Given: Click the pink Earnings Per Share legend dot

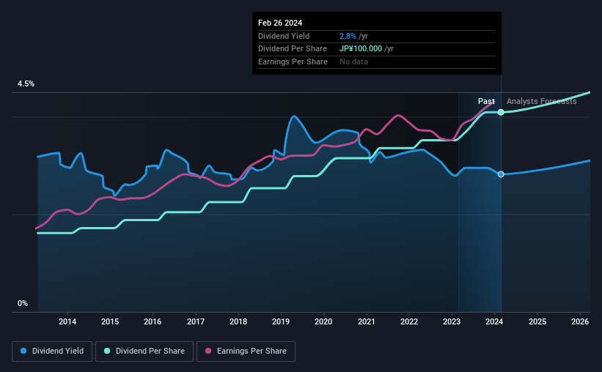Looking at the screenshot, I should pos(208,351).
